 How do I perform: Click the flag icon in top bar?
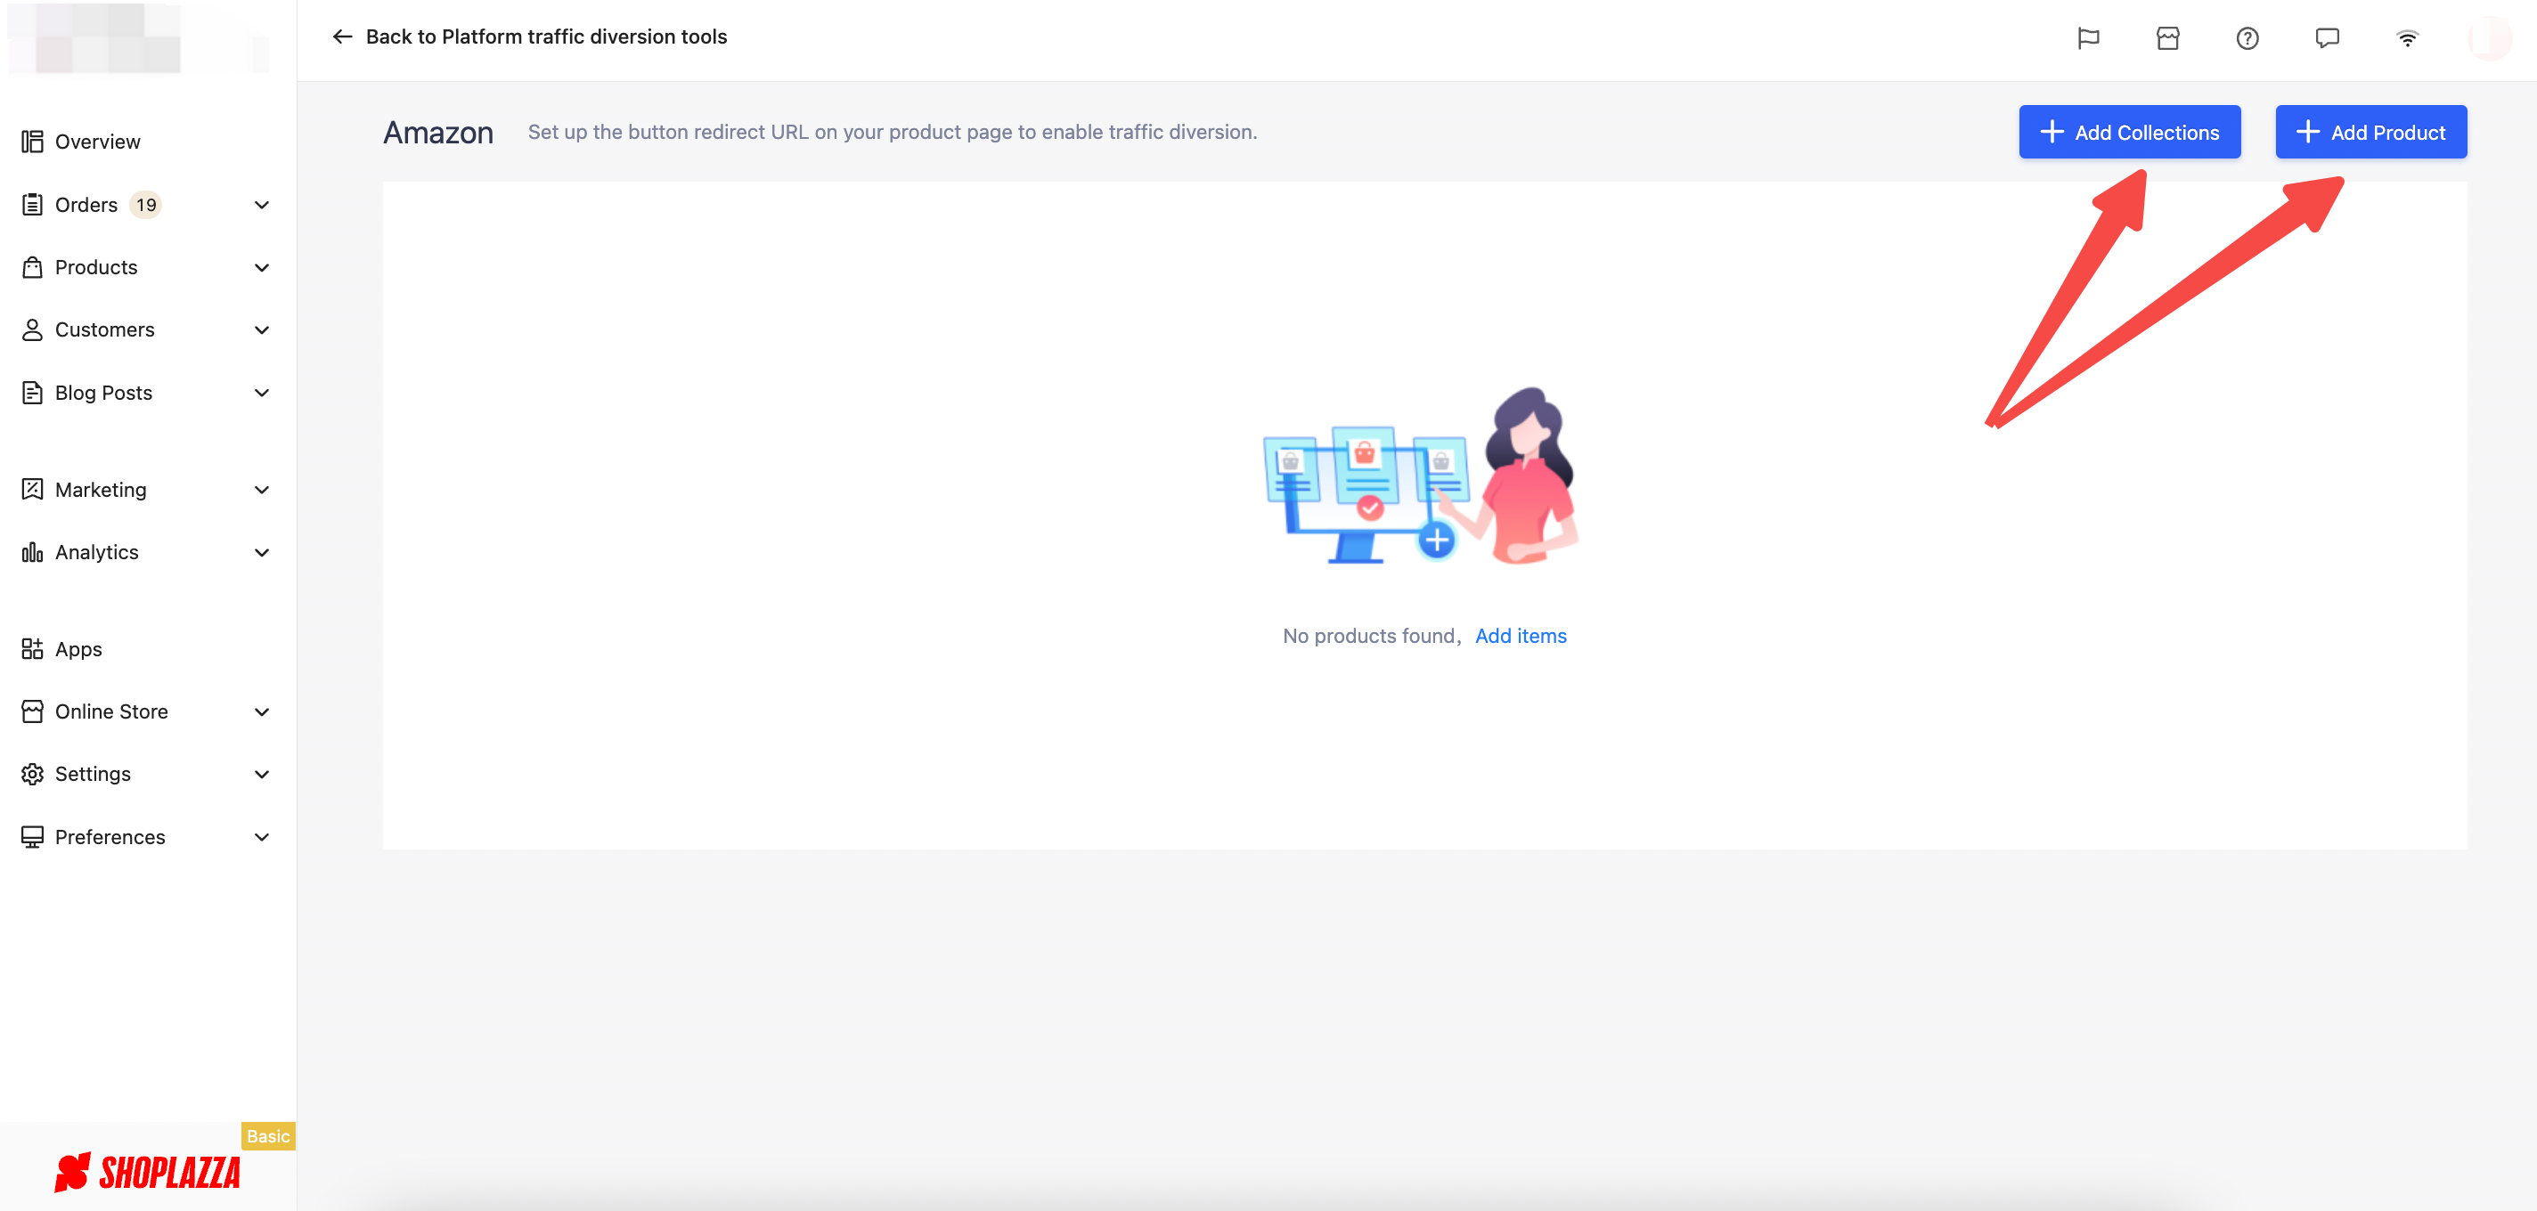[2088, 38]
